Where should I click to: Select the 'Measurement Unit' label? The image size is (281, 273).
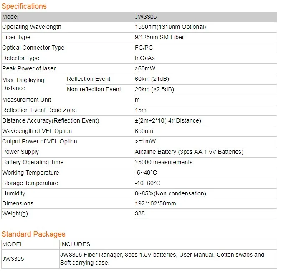tap(27, 100)
